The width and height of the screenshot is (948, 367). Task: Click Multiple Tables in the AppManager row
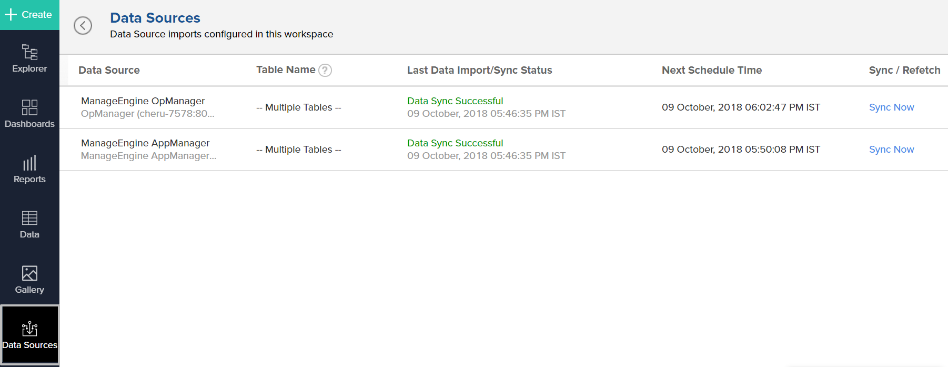point(298,150)
